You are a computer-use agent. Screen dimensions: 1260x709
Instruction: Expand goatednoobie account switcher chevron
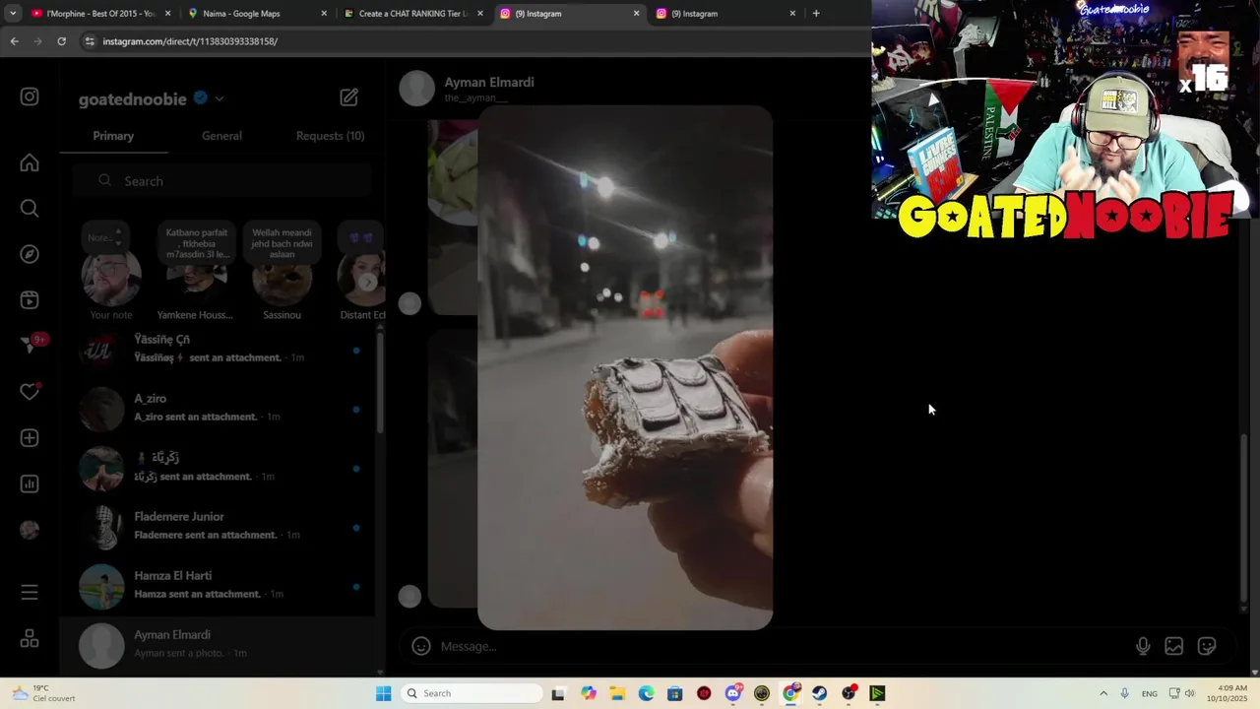pyautogui.click(x=220, y=98)
